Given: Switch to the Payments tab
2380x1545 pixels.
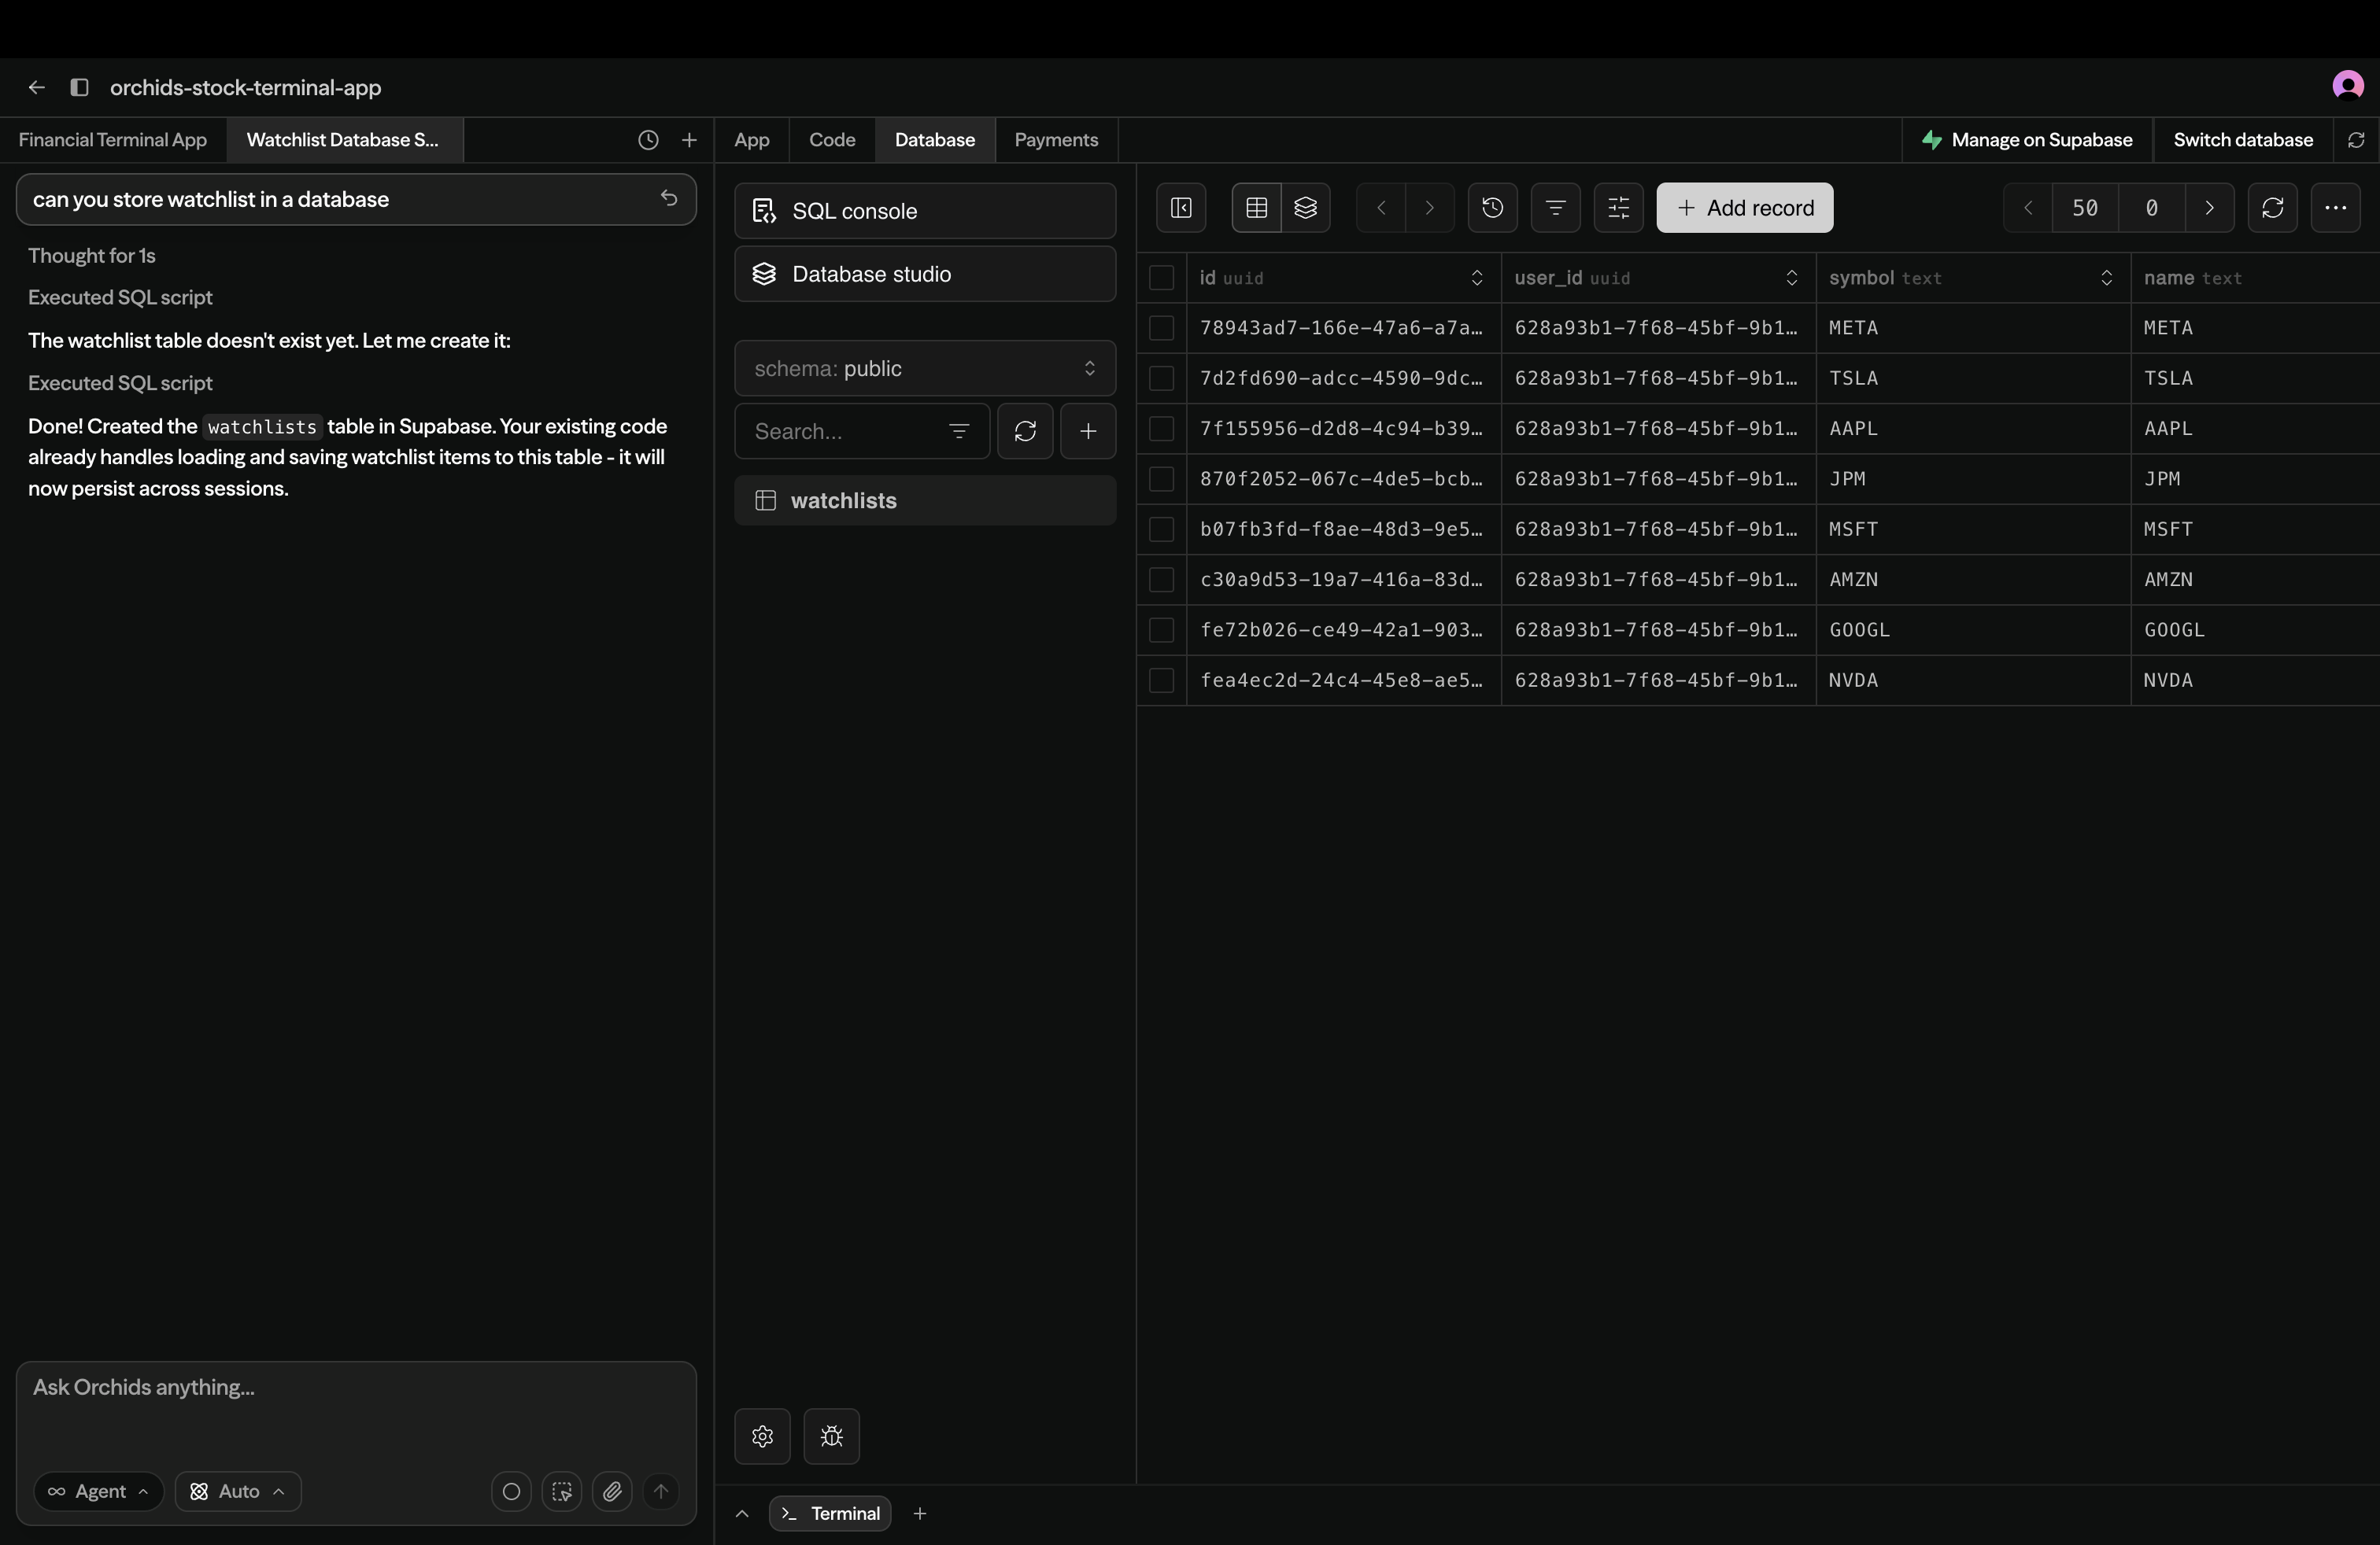Looking at the screenshot, I should tap(1056, 140).
